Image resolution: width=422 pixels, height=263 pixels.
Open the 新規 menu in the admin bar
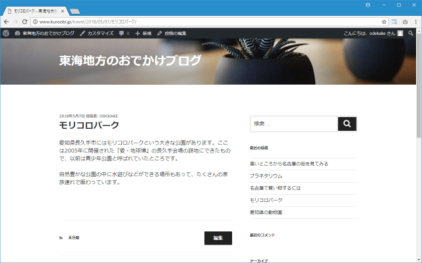[x=143, y=34]
